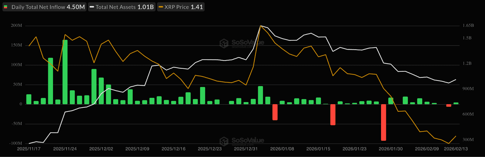Viewport: 485px width, 157px height.
Task: Hide the XRP Price legend series
Action: (x=181, y=7)
